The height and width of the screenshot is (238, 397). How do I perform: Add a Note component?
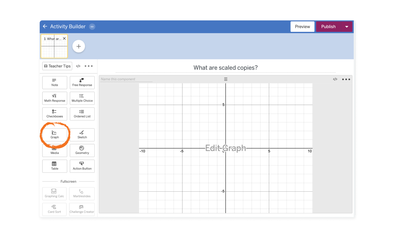tap(55, 82)
